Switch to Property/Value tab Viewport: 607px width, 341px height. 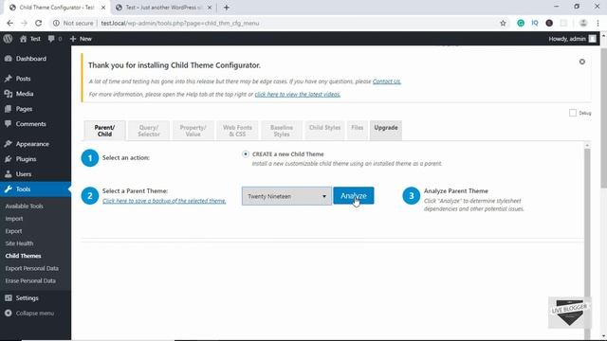[x=193, y=131]
